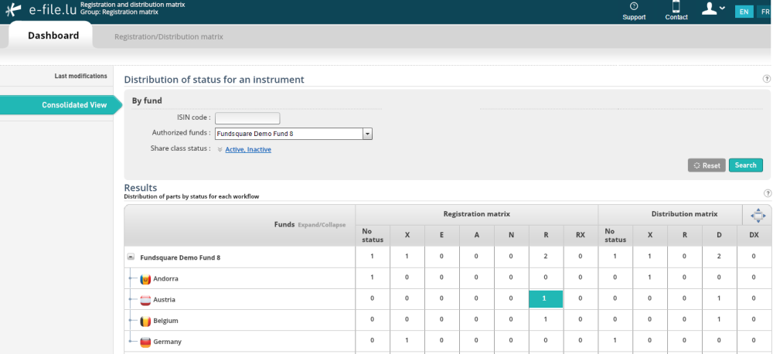
Task: Expand the Share class status options
Action: pyautogui.click(x=220, y=150)
